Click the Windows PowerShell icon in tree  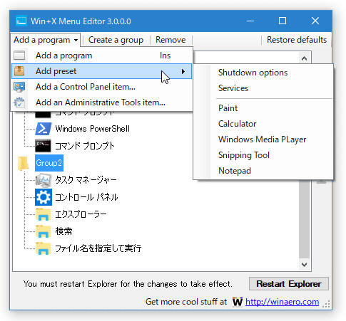coord(43,129)
